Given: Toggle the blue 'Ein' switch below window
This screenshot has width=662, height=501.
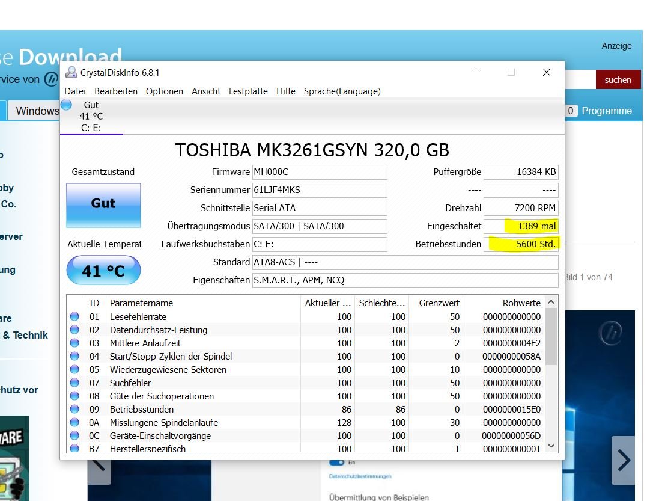Looking at the screenshot, I should tap(336, 463).
